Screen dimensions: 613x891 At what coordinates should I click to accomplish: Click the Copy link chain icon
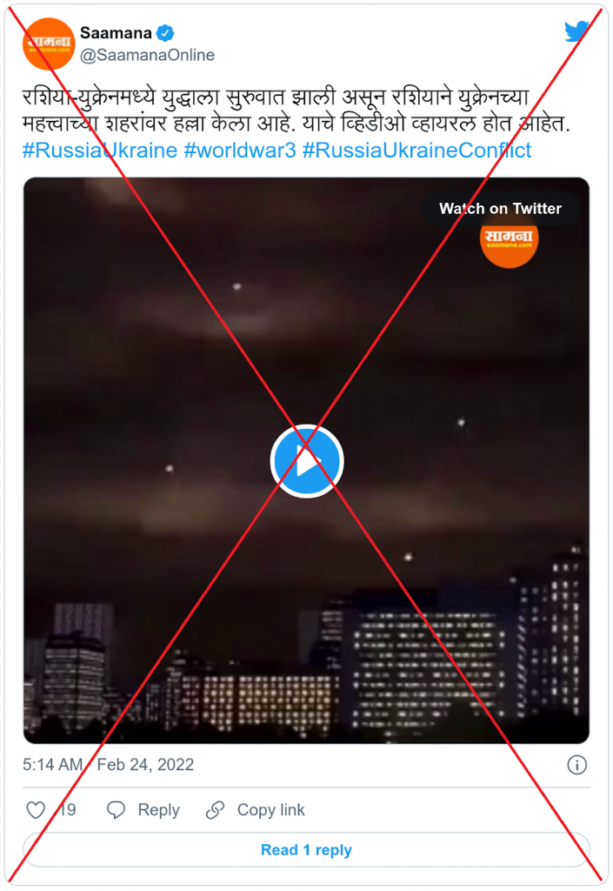(215, 810)
